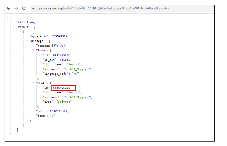
Task: Select the username "Serhii_Support" under "chat"
Action: tap(77, 97)
